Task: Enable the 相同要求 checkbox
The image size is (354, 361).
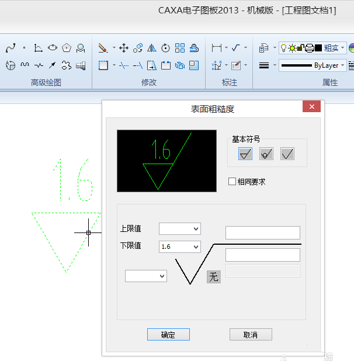Action: click(232, 182)
